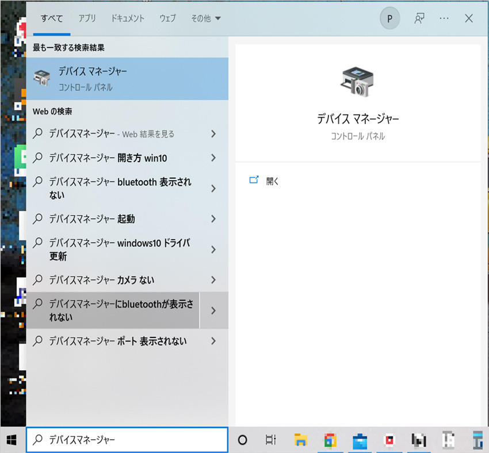Expand chevron for 'Web 結果を見る' row
The width and height of the screenshot is (489, 453).
coord(213,134)
